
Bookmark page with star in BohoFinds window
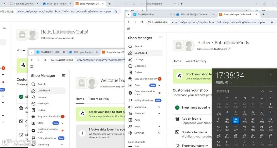272,22
